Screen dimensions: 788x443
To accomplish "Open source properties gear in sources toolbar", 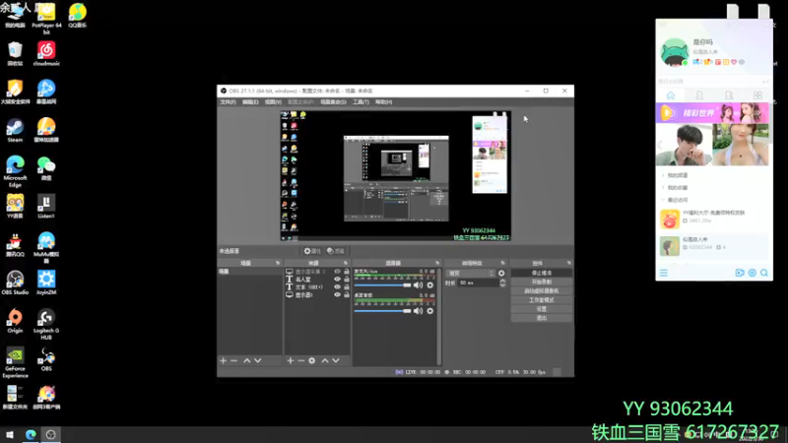I will point(311,360).
